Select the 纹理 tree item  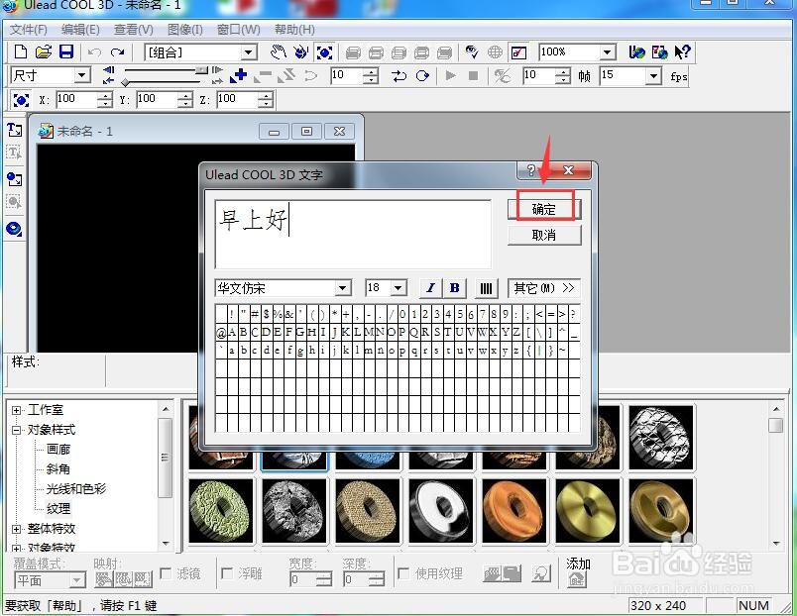click(x=58, y=509)
